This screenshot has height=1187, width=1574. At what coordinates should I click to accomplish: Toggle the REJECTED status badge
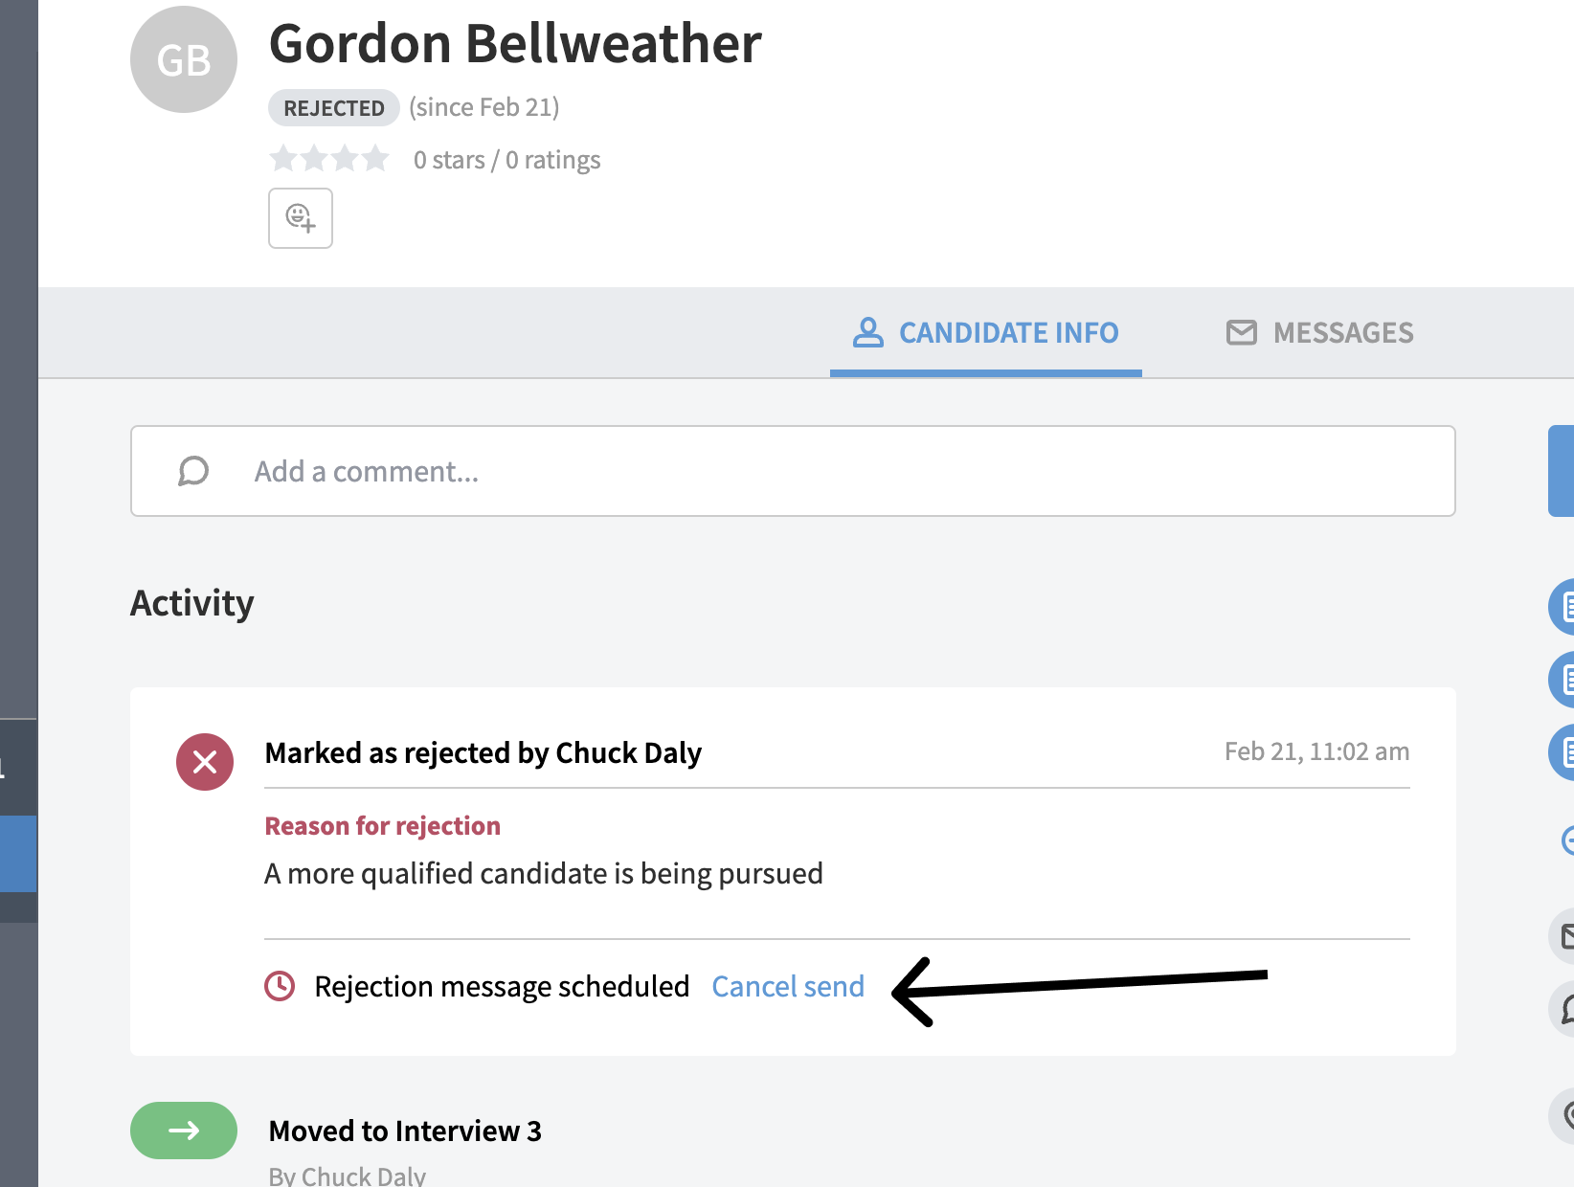(x=332, y=107)
